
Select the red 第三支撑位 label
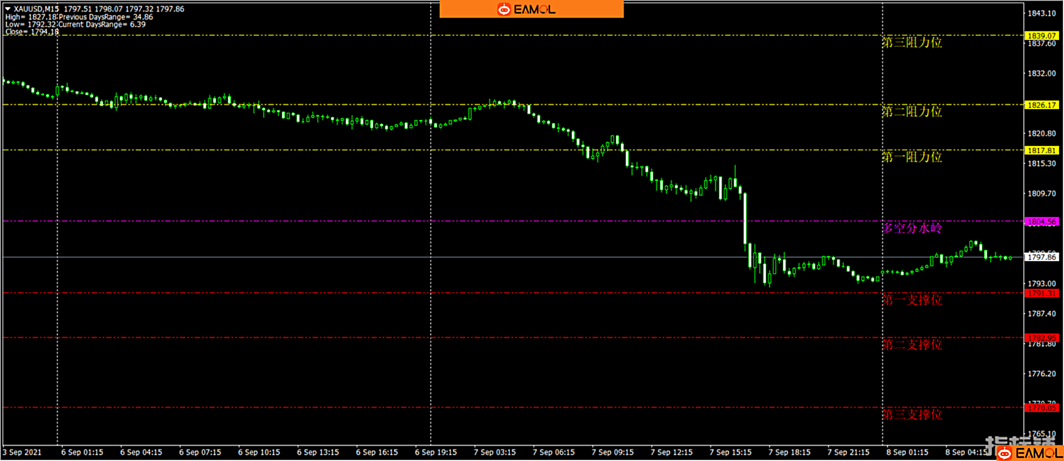[x=912, y=414]
